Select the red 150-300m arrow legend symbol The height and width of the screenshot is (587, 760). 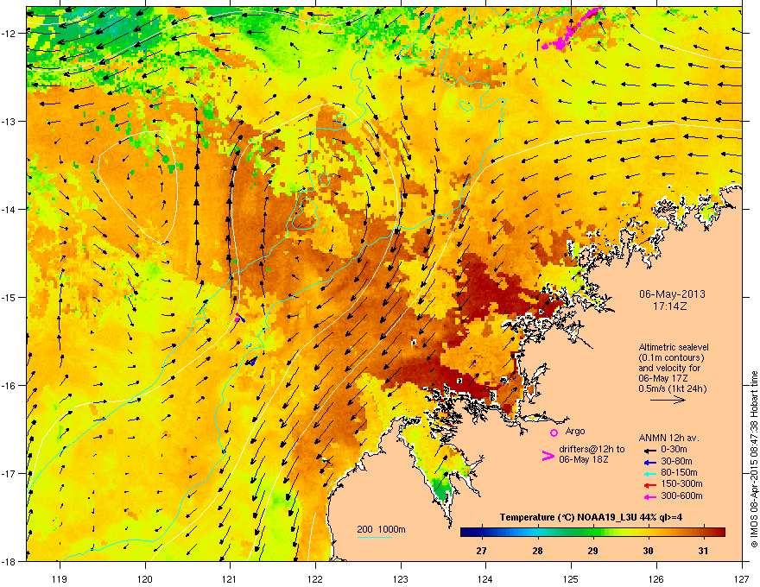coord(650,485)
